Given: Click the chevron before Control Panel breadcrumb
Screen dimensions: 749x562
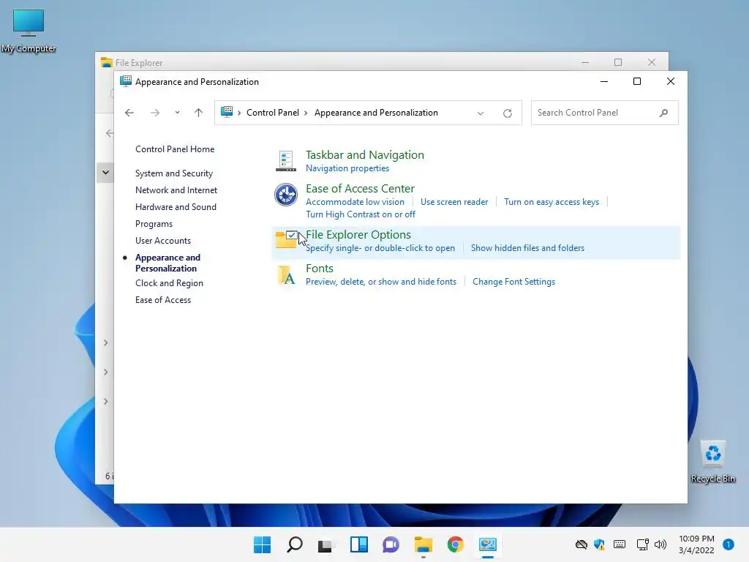Looking at the screenshot, I should (x=239, y=113).
